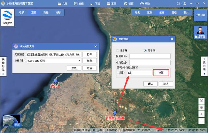Open the 编辑 menu
The width and height of the screenshot is (208, 133).
pyautogui.click(x=79, y=4)
